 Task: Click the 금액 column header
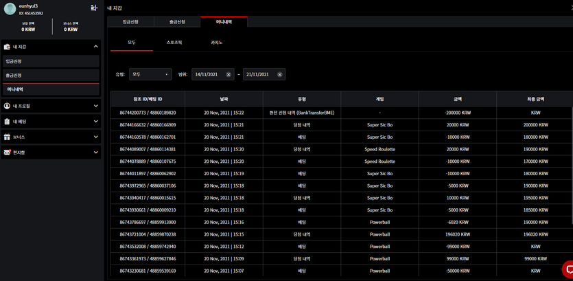click(458, 99)
